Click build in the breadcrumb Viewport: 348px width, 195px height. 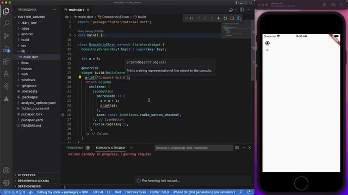[142, 17]
